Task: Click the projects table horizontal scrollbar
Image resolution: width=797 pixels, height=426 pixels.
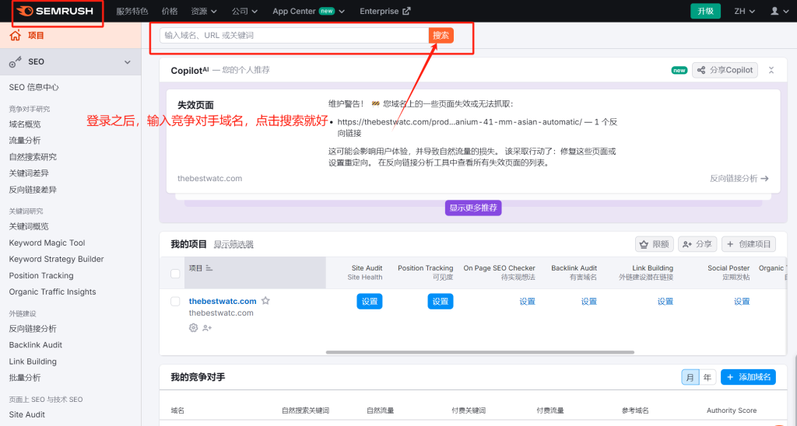Action: (x=467, y=352)
